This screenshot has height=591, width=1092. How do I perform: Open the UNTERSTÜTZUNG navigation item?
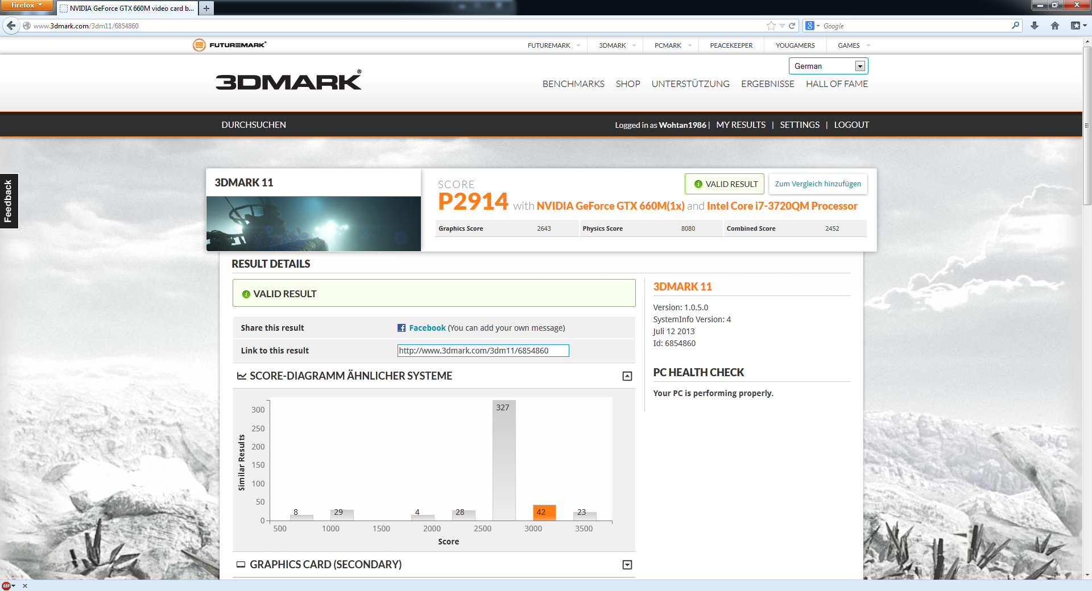(x=690, y=84)
